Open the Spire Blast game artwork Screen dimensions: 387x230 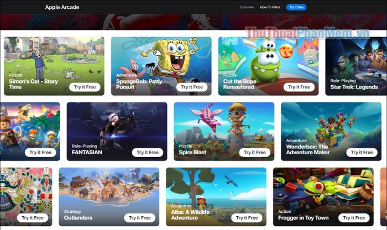point(224,132)
